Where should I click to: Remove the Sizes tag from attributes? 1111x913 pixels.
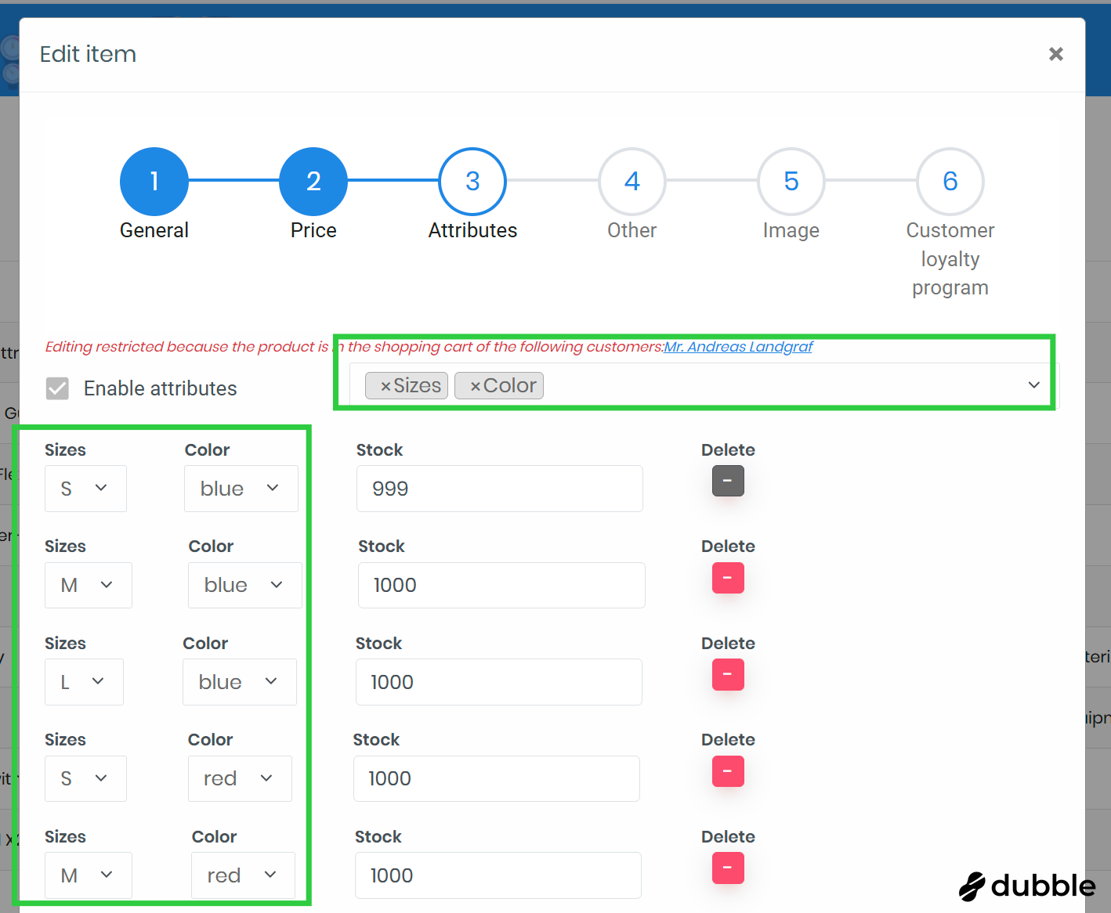[385, 386]
